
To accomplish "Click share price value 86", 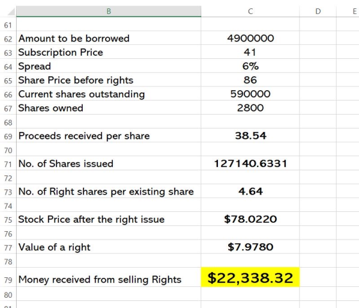I will pyautogui.click(x=250, y=80).
